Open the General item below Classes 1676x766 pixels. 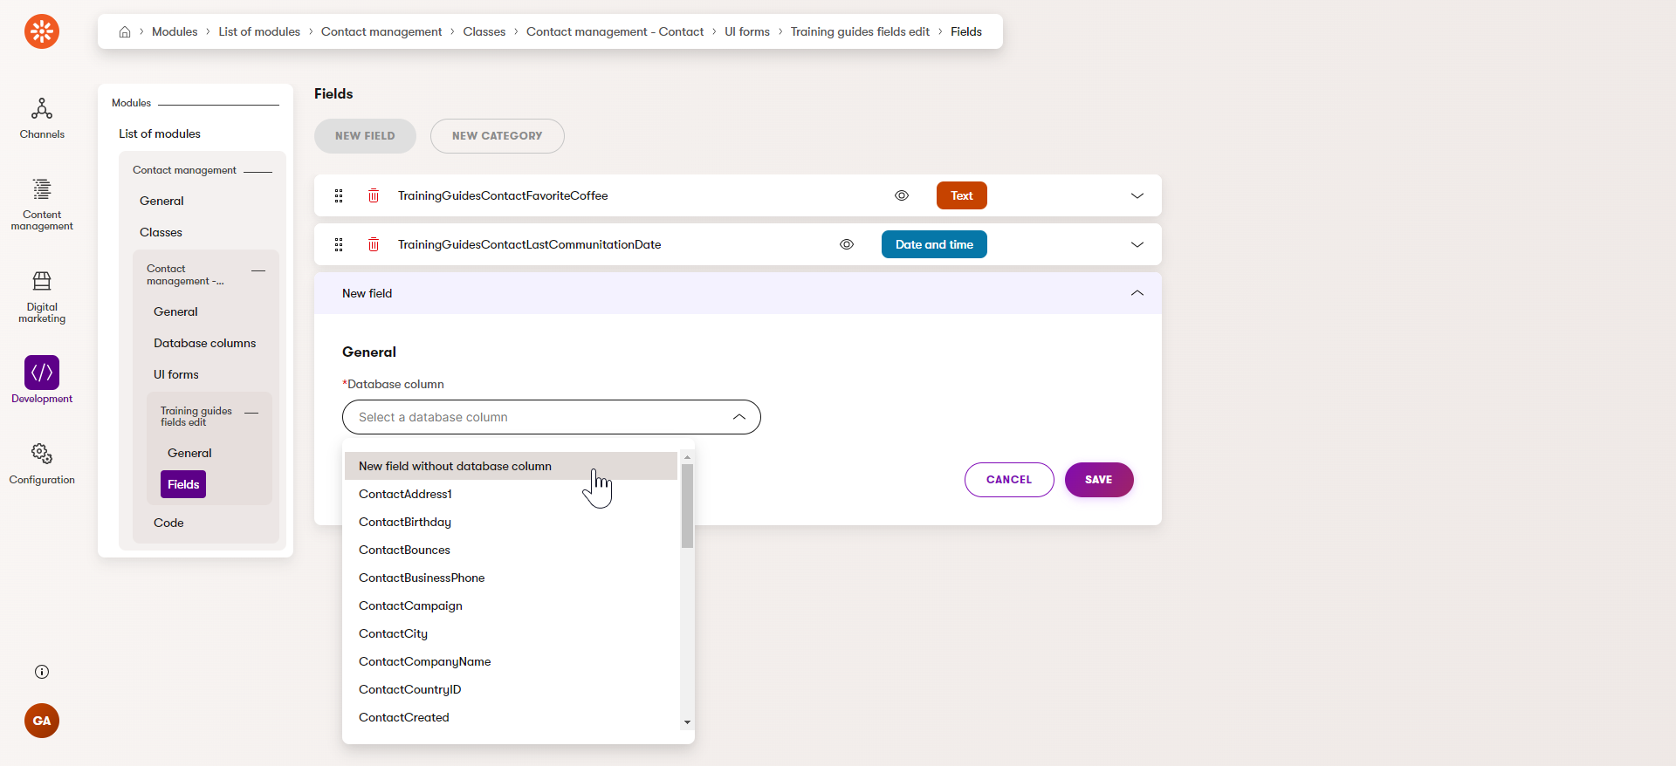click(175, 311)
